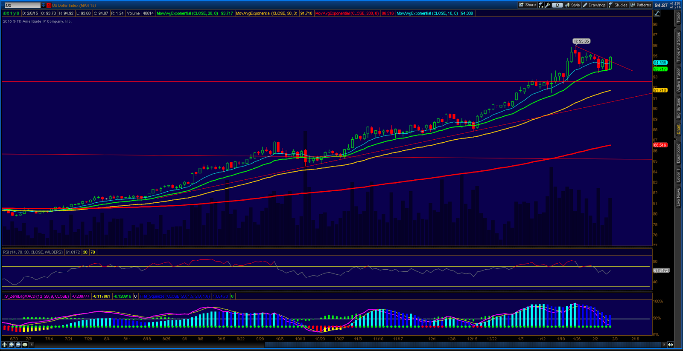The image size is (683, 351).
Task: Open the Live News side tab
Action: point(678,197)
